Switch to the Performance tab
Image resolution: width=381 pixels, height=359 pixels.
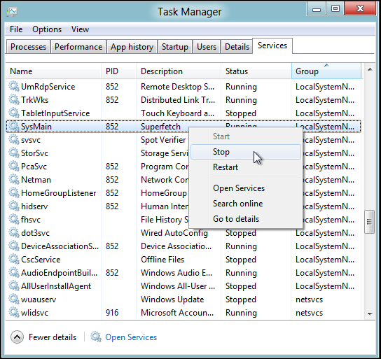click(78, 47)
